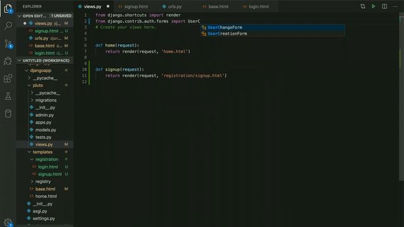Viewport: 404px width, 227px height.
Task: Open the database cylinder view
Action: coord(8,113)
